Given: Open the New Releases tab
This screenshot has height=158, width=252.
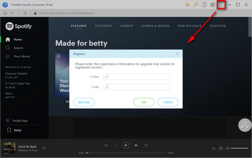Looking at the screenshot, I should [190, 26].
